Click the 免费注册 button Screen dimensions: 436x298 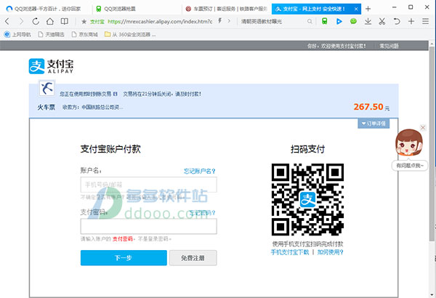coord(193,258)
